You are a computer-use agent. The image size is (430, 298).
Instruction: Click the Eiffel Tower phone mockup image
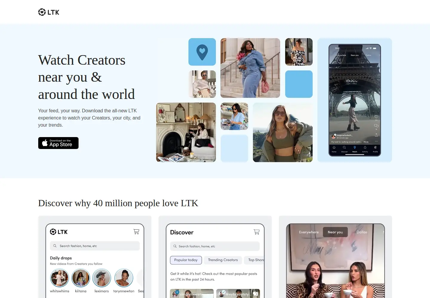[355, 100]
